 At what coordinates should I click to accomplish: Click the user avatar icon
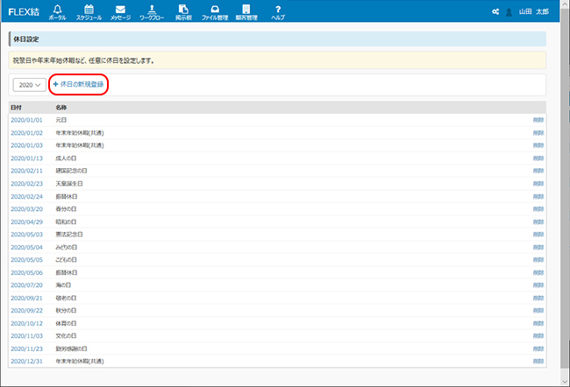pos(509,12)
